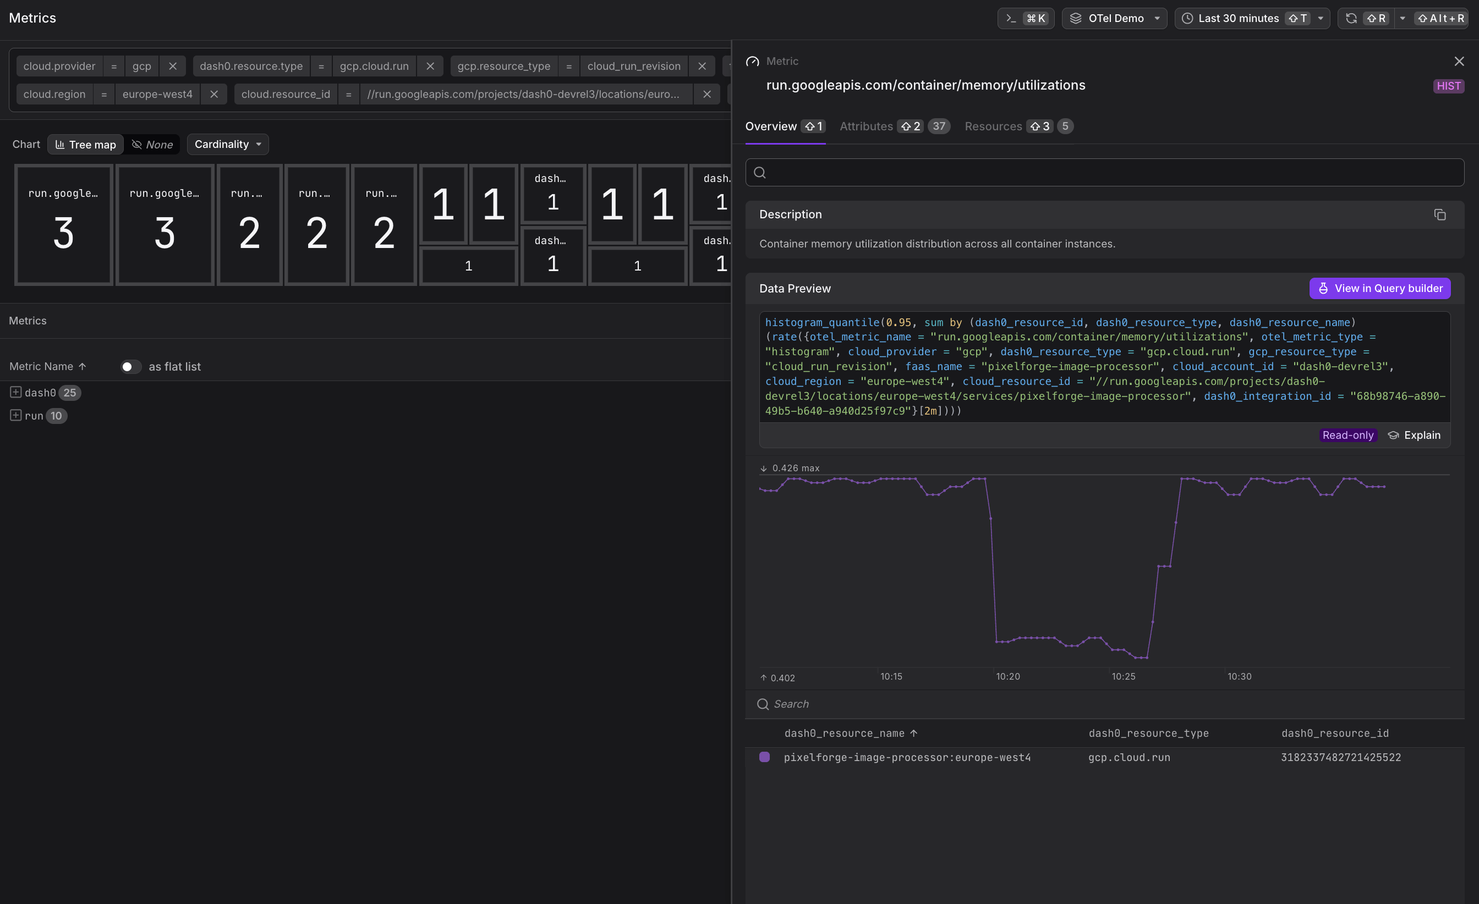This screenshot has width=1479, height=904.
Task: Click the Attributes count badge 37
Action: pyautogui.click(x=939, y=126)
